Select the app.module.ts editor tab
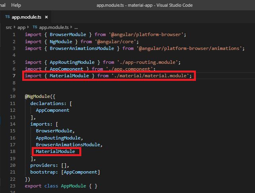255x193 pixels. [26, 17]
